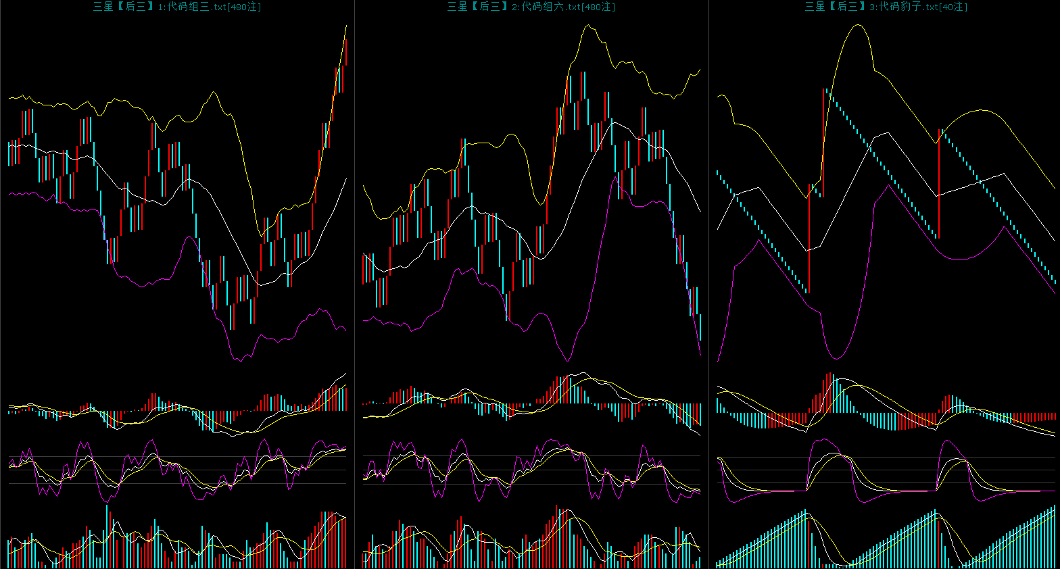Click divider between 代码组三 and 代码组六 panels
This screenshot has height=569, width=1060.
[354, 284]
